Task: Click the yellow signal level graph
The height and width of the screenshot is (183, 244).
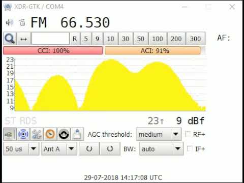Action: [110, 84]
